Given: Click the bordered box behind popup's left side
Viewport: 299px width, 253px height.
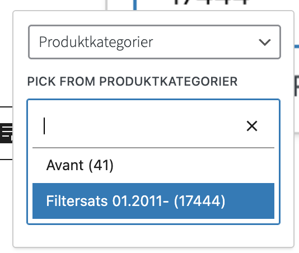Looking at the screenshot, I should pyautogui.click(x=6, y=133).
